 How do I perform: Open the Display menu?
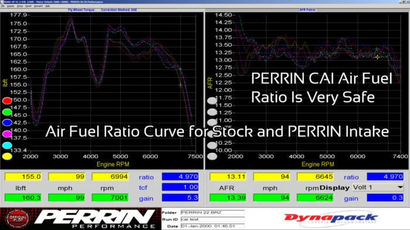(11, 6)
